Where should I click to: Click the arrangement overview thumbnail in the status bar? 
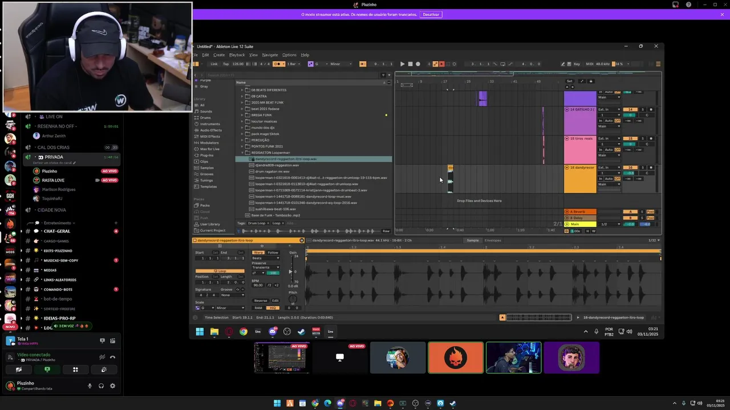click(538, 318)
